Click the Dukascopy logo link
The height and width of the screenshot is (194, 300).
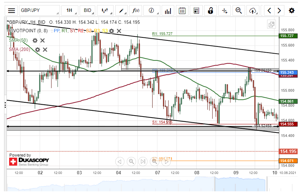point(29,162)
